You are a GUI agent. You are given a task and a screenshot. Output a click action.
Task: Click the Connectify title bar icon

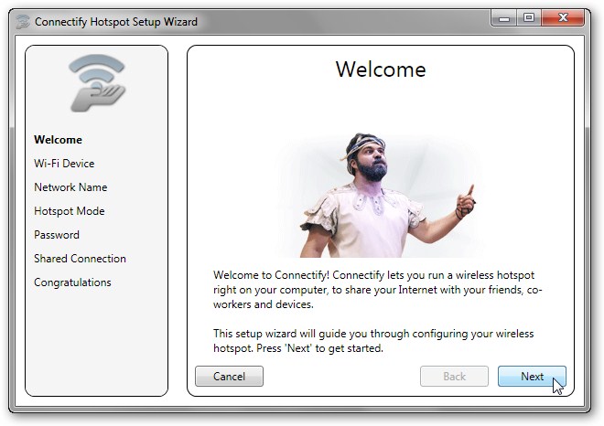[22, 22]
